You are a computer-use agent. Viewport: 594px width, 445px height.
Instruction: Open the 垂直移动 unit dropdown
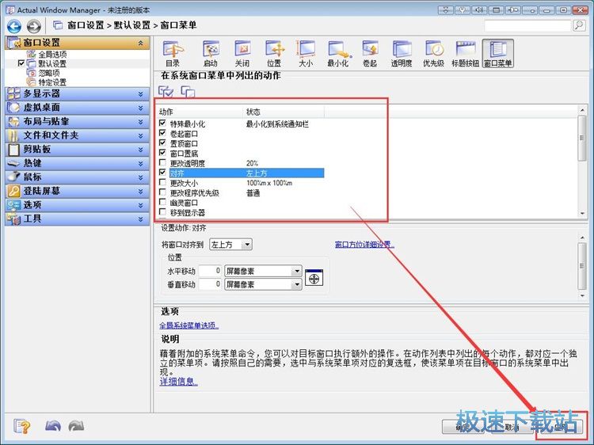point(263,284)
